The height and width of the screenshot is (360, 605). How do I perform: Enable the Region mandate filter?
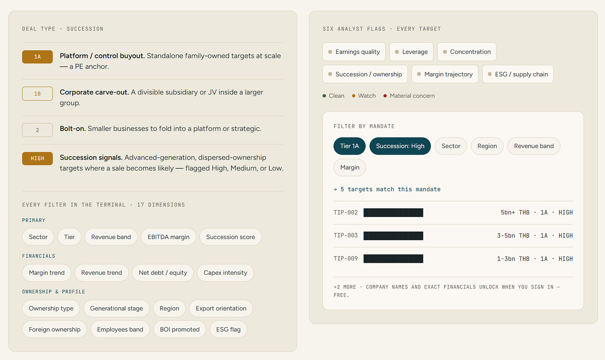coord(487,146)
